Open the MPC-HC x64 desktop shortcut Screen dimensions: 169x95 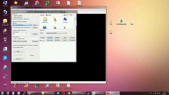click(26, 3)
